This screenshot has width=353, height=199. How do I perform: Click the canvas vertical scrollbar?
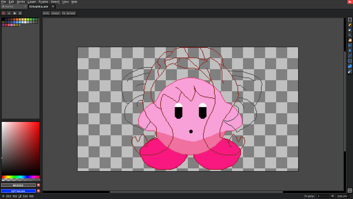click(x=345, y=101)
